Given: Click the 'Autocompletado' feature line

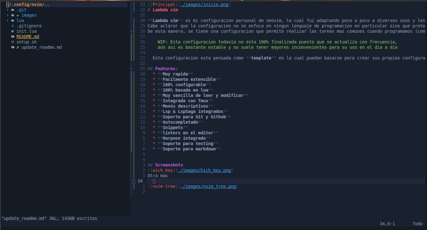Looking at the screenshot, I should tap(178, 122).
